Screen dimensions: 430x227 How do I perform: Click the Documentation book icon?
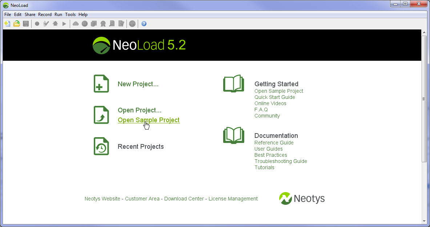[234, 135]
